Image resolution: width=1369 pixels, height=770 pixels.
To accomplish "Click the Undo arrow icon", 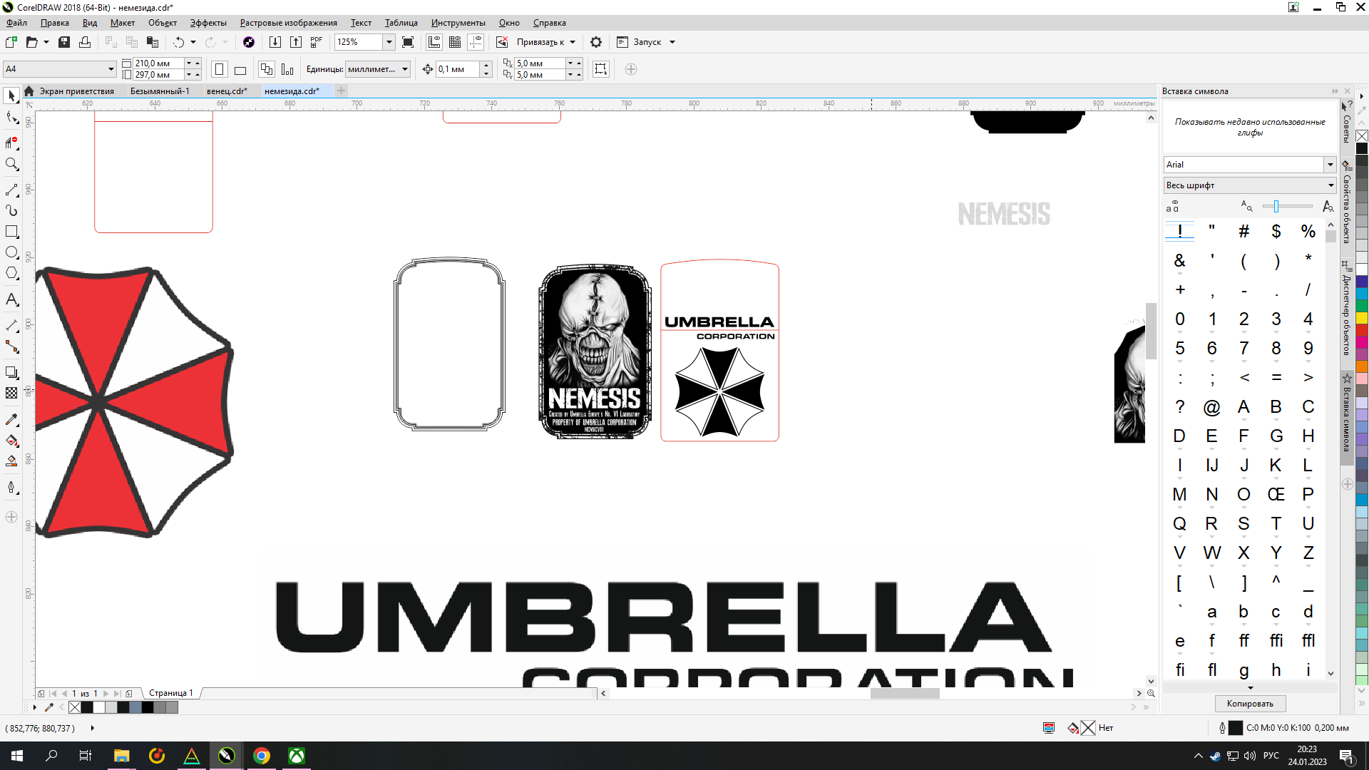I will (x=179, y=42).
